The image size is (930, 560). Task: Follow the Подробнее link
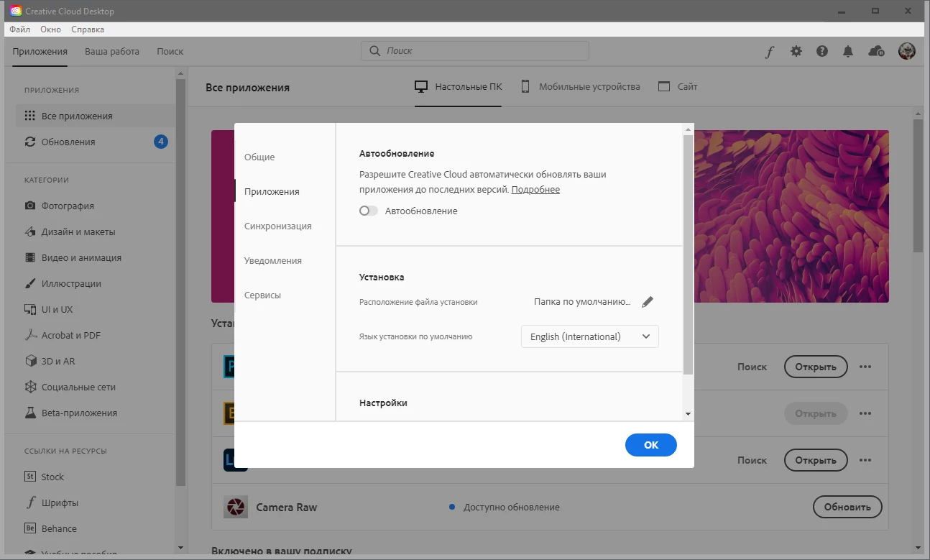pos(535,190)
